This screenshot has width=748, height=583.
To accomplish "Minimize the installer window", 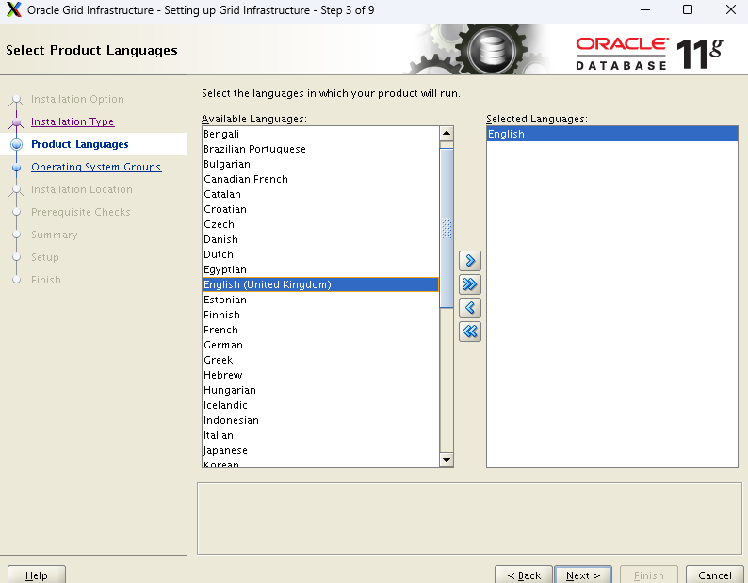I will (x=645, y=9).
